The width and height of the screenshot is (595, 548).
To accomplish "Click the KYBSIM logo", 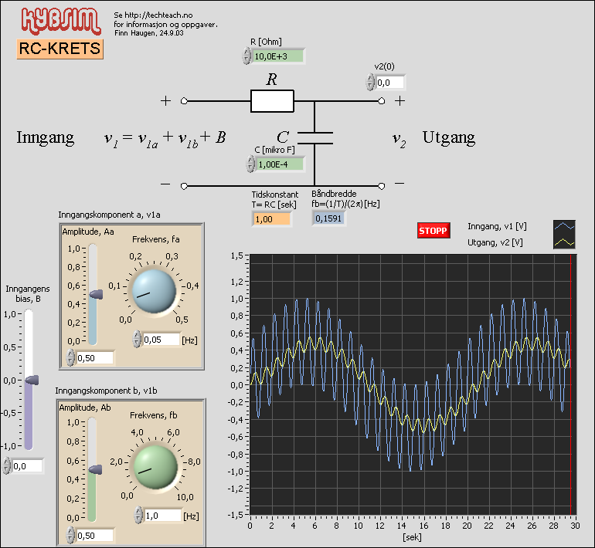I will [x=59, y=22].
